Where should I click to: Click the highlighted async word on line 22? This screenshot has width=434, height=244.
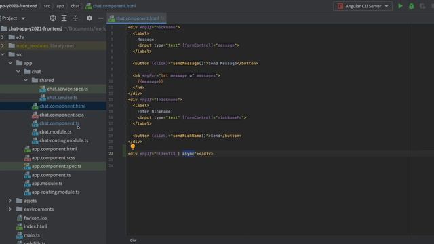(189, 154)
